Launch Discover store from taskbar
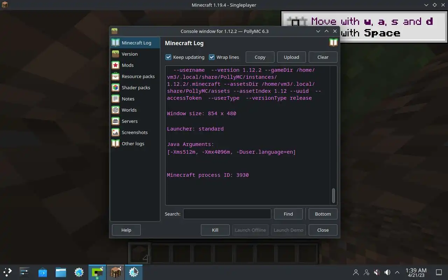448x280 pixels. pyautogui.click(x=43, y=272)
